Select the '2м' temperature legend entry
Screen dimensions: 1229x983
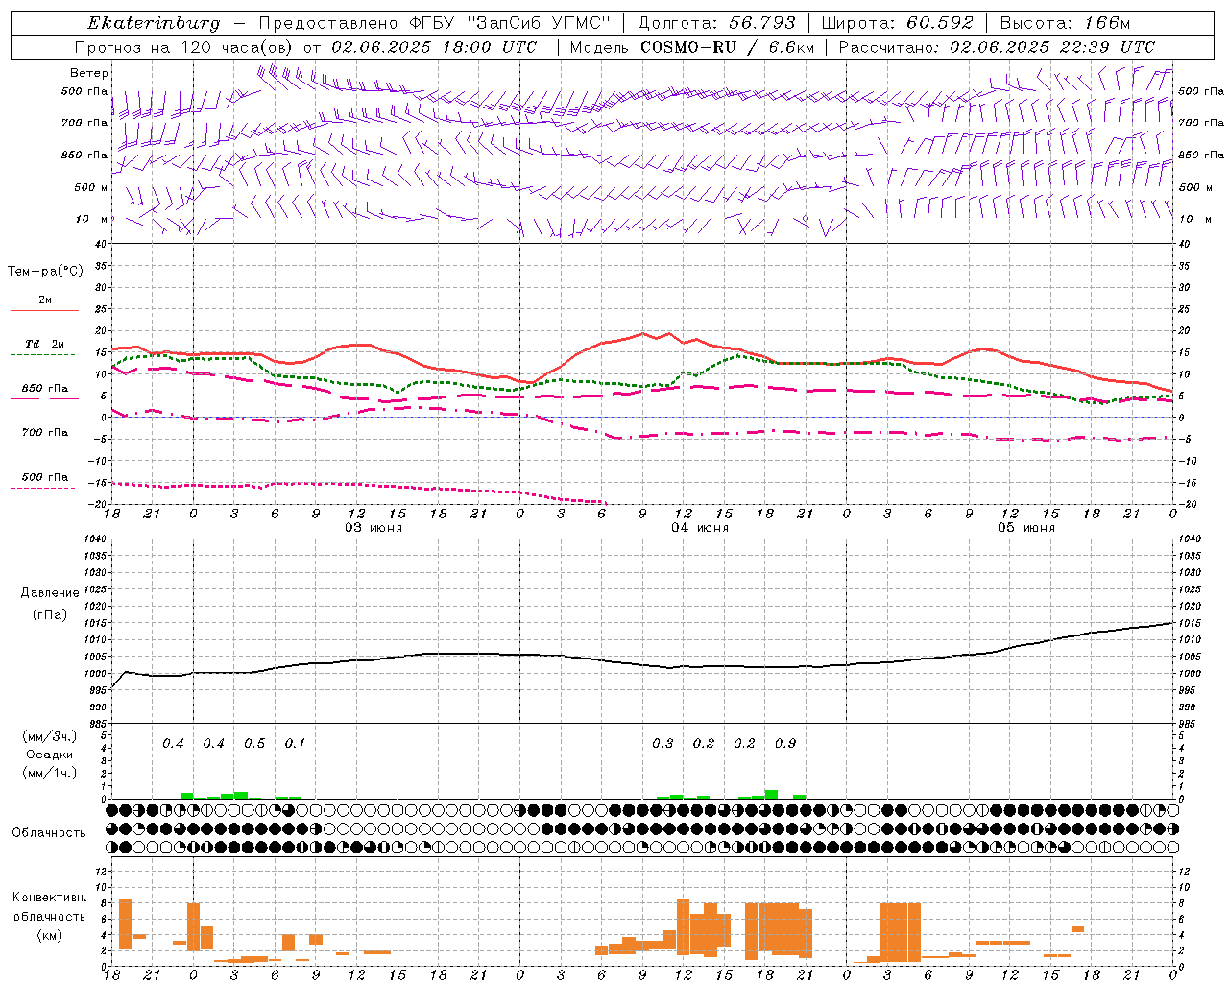pyautogui.click(x=45, y=300)
